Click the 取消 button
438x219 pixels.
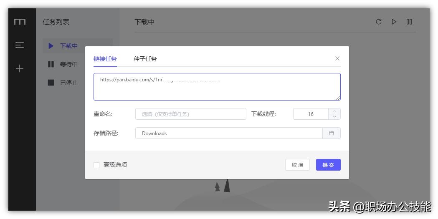point(297,165)
